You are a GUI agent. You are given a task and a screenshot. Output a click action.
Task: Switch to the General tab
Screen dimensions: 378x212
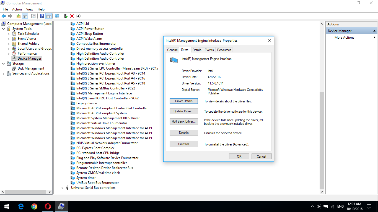[x=172, y=50]
